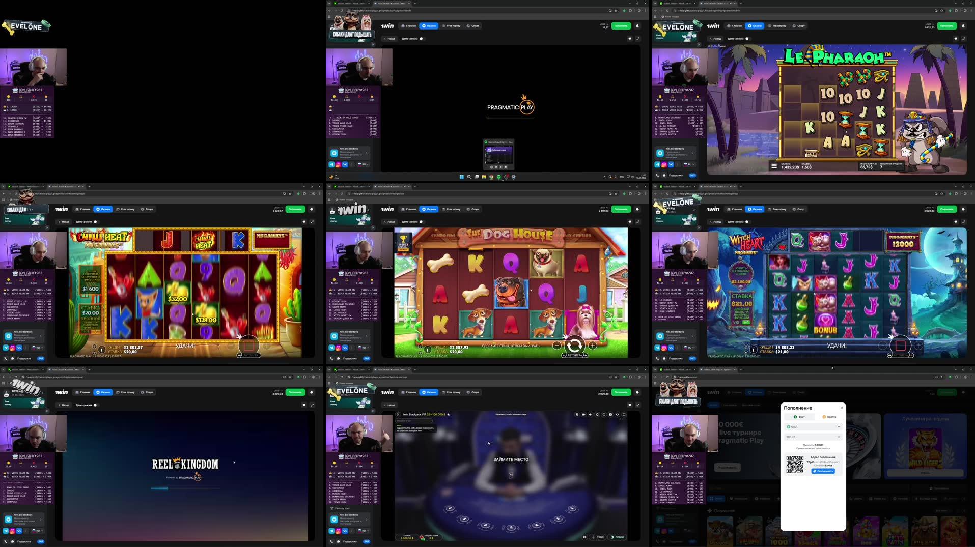975x547 pixels.
Task: Expand the slot to fullscreen with arrows icon
Action: 638,222
